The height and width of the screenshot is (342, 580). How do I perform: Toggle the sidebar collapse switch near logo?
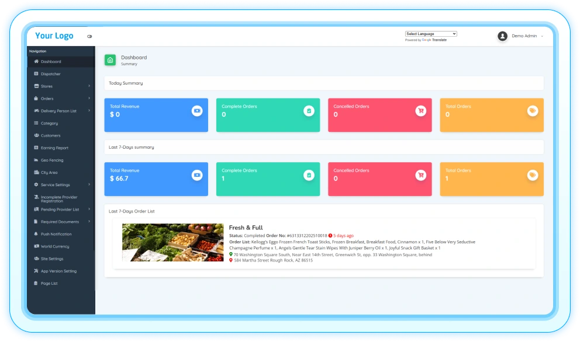[89, 36]
